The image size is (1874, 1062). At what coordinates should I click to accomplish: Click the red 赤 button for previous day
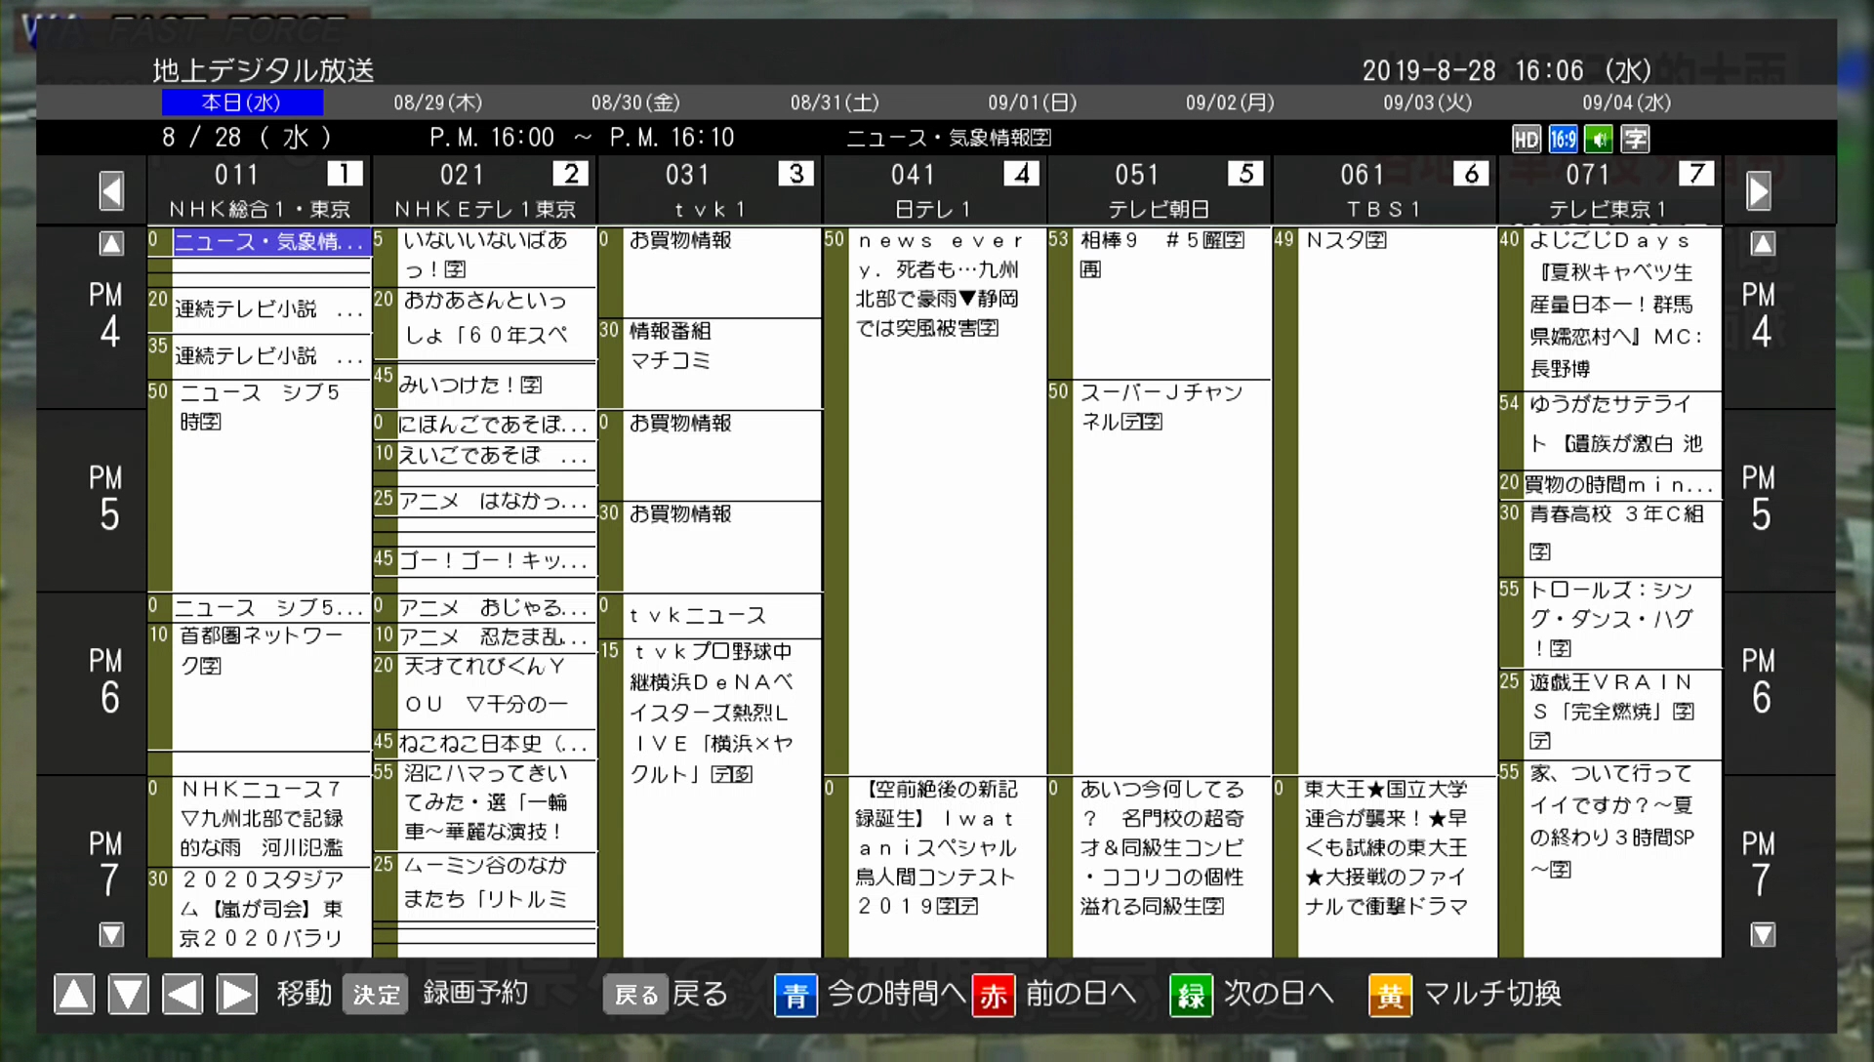coord(994,995)
